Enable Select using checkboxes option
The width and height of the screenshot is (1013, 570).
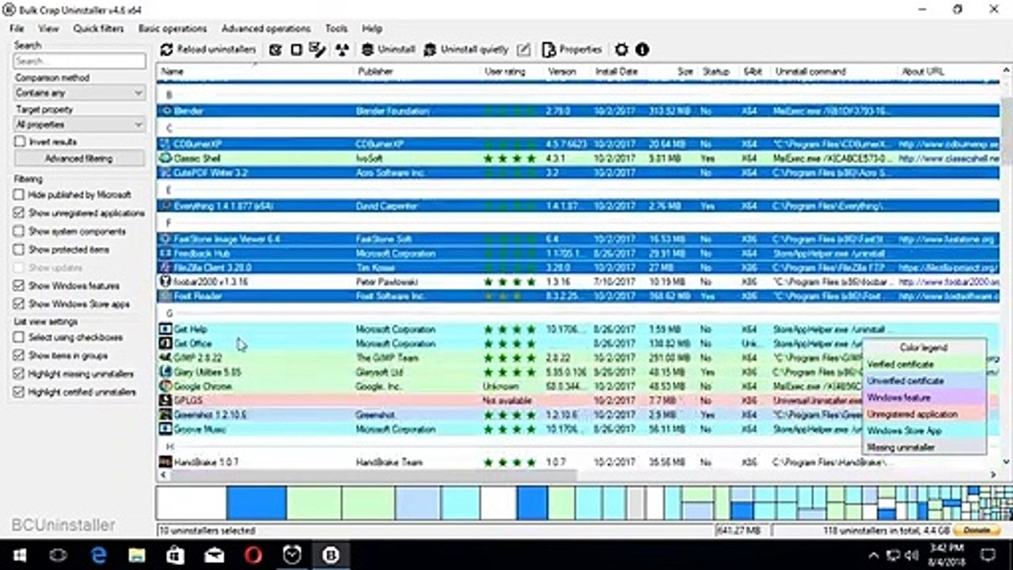19,337
